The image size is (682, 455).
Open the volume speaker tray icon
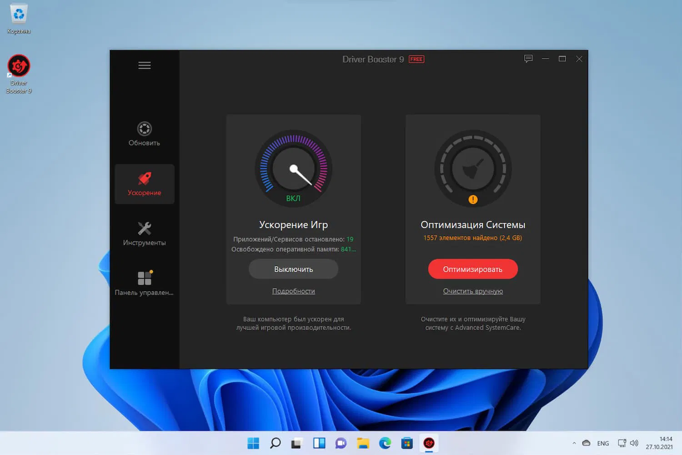(634, 443)
